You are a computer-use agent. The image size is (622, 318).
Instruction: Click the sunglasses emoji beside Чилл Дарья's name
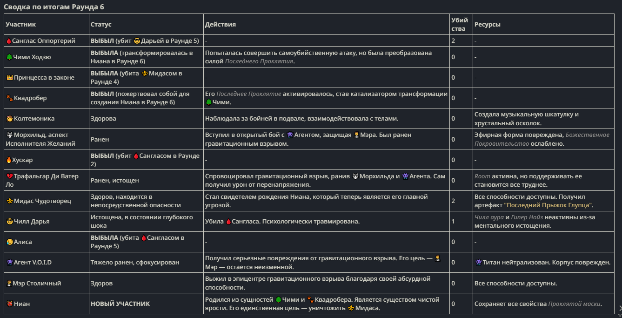9,222
